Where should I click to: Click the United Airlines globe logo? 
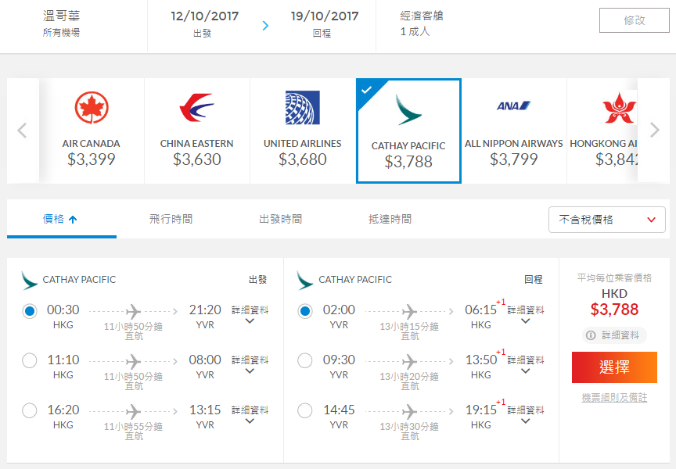303,108
